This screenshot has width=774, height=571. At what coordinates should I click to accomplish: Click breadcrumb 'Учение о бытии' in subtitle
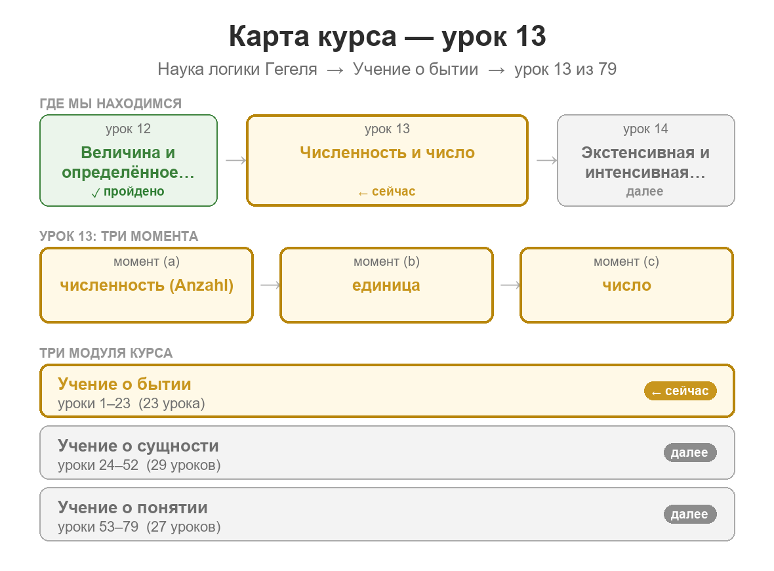click(x=416, y=69)
